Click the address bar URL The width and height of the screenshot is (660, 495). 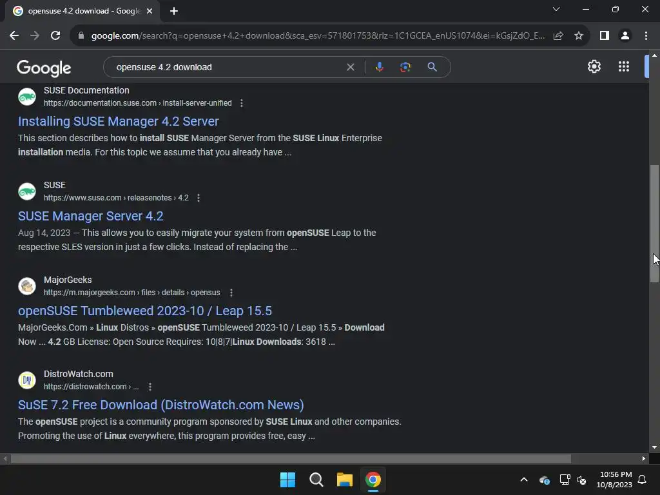coord(318,36)
